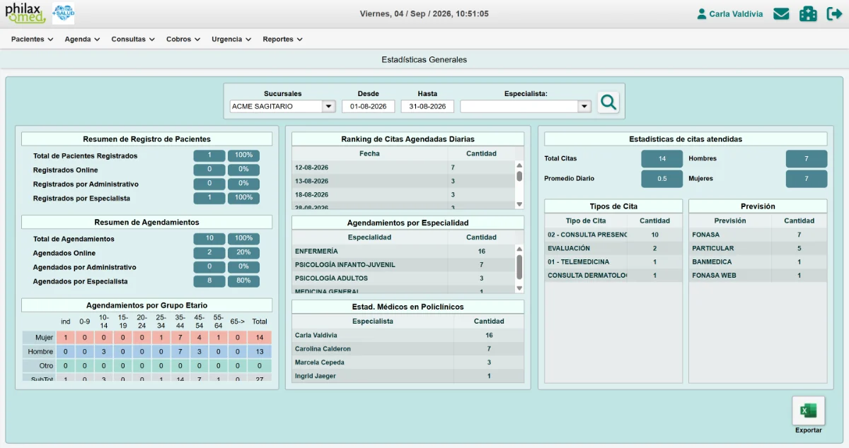Select the Marcela Cepeda row
This screenshot has height=448, width=849.
(408, 362)
